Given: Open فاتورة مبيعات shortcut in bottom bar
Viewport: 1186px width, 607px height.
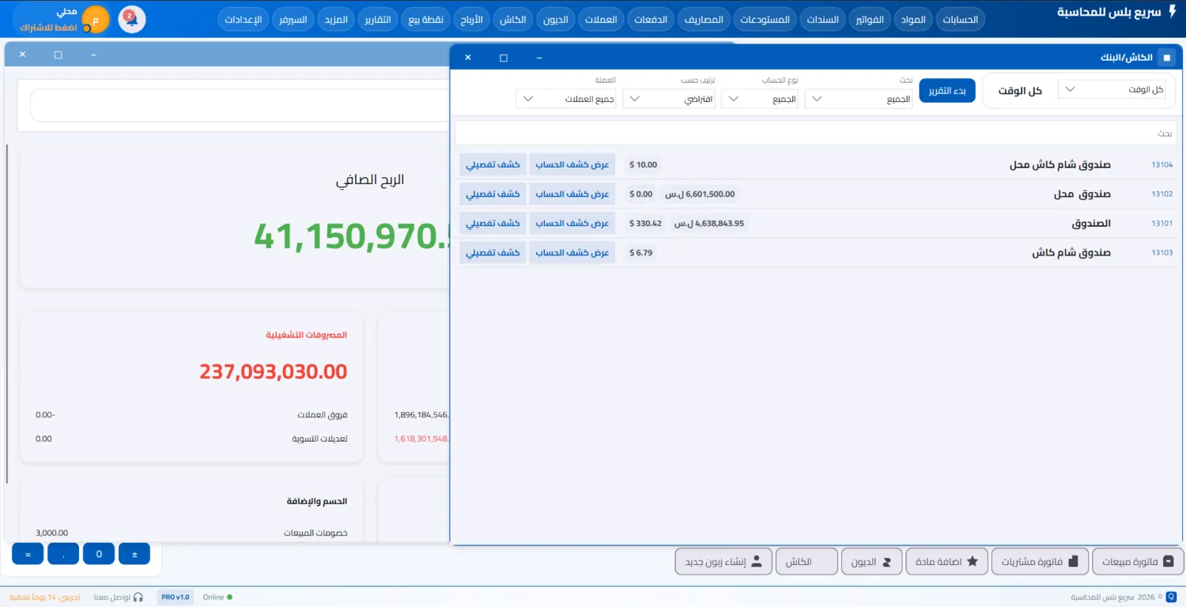Looking at the screenshot, I should [x=1138, y=562].
